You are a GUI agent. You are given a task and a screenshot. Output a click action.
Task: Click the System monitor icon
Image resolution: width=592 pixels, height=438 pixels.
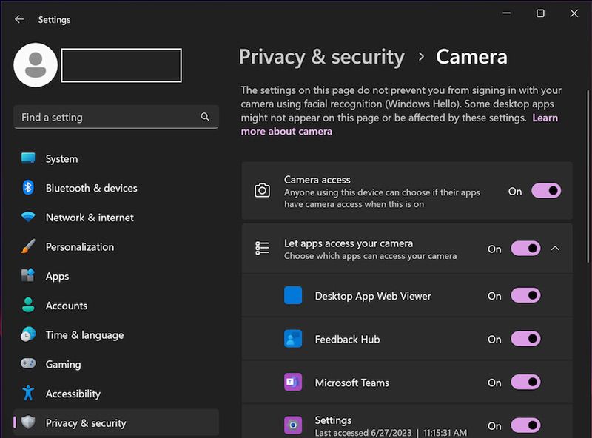[28, 158]
